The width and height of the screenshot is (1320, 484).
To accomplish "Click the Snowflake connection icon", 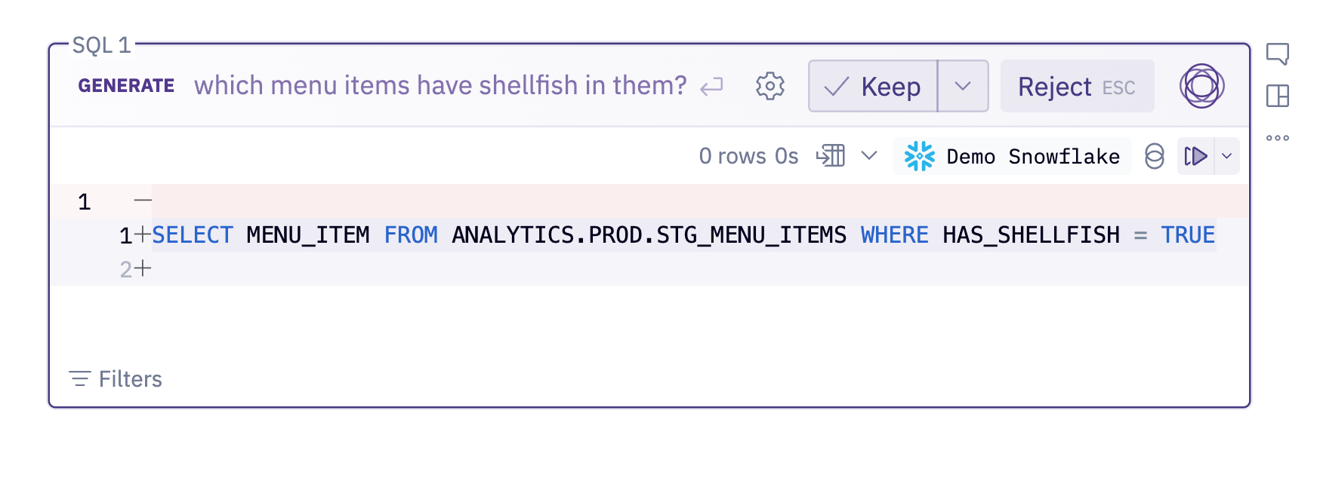I will [920, 156].
